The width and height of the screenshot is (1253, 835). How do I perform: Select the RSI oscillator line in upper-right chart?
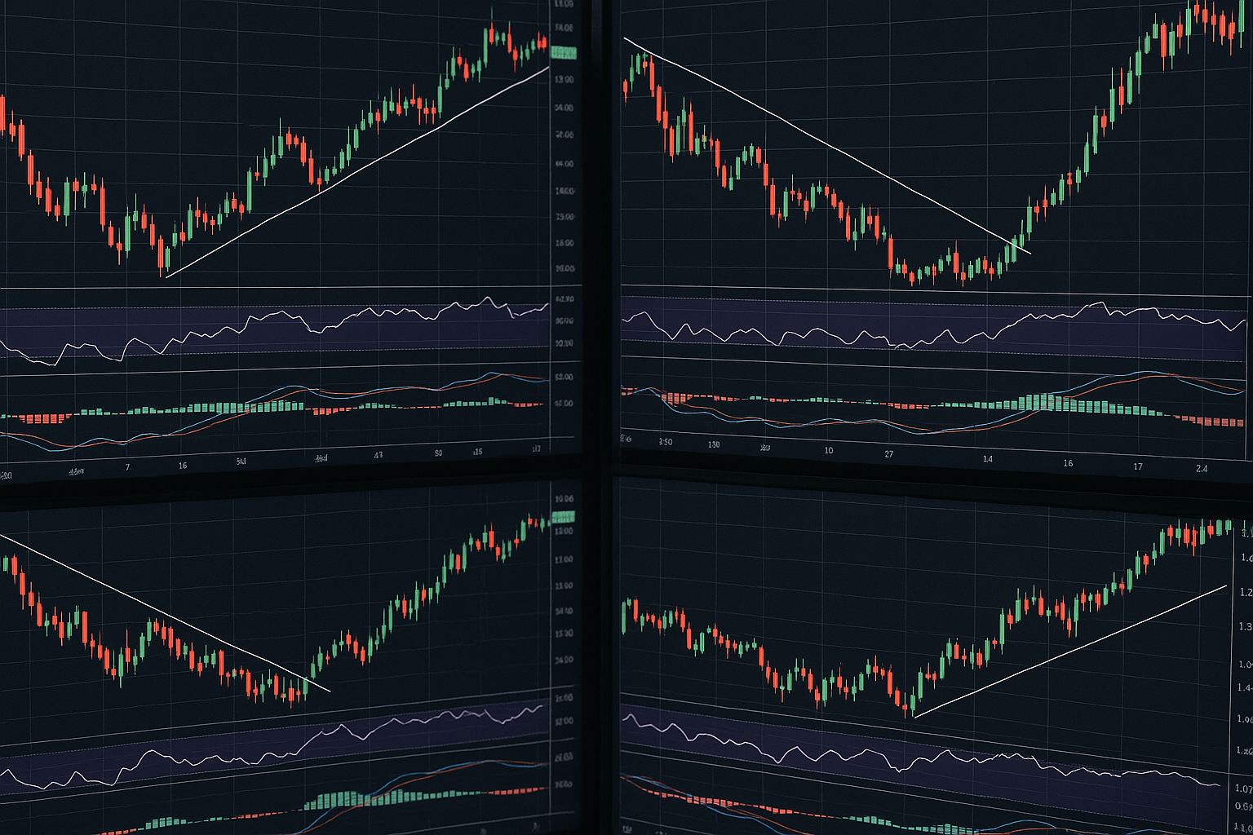933,326
